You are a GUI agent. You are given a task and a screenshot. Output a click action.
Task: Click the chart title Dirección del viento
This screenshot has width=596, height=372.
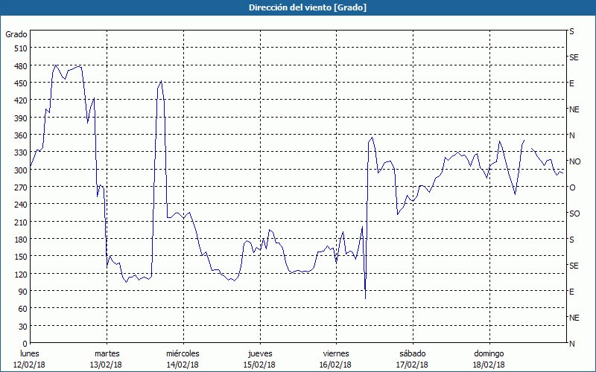pos(297,7)
